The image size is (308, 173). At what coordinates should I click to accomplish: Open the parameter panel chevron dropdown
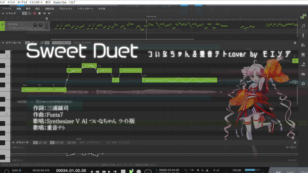click(x=52, y=143)
